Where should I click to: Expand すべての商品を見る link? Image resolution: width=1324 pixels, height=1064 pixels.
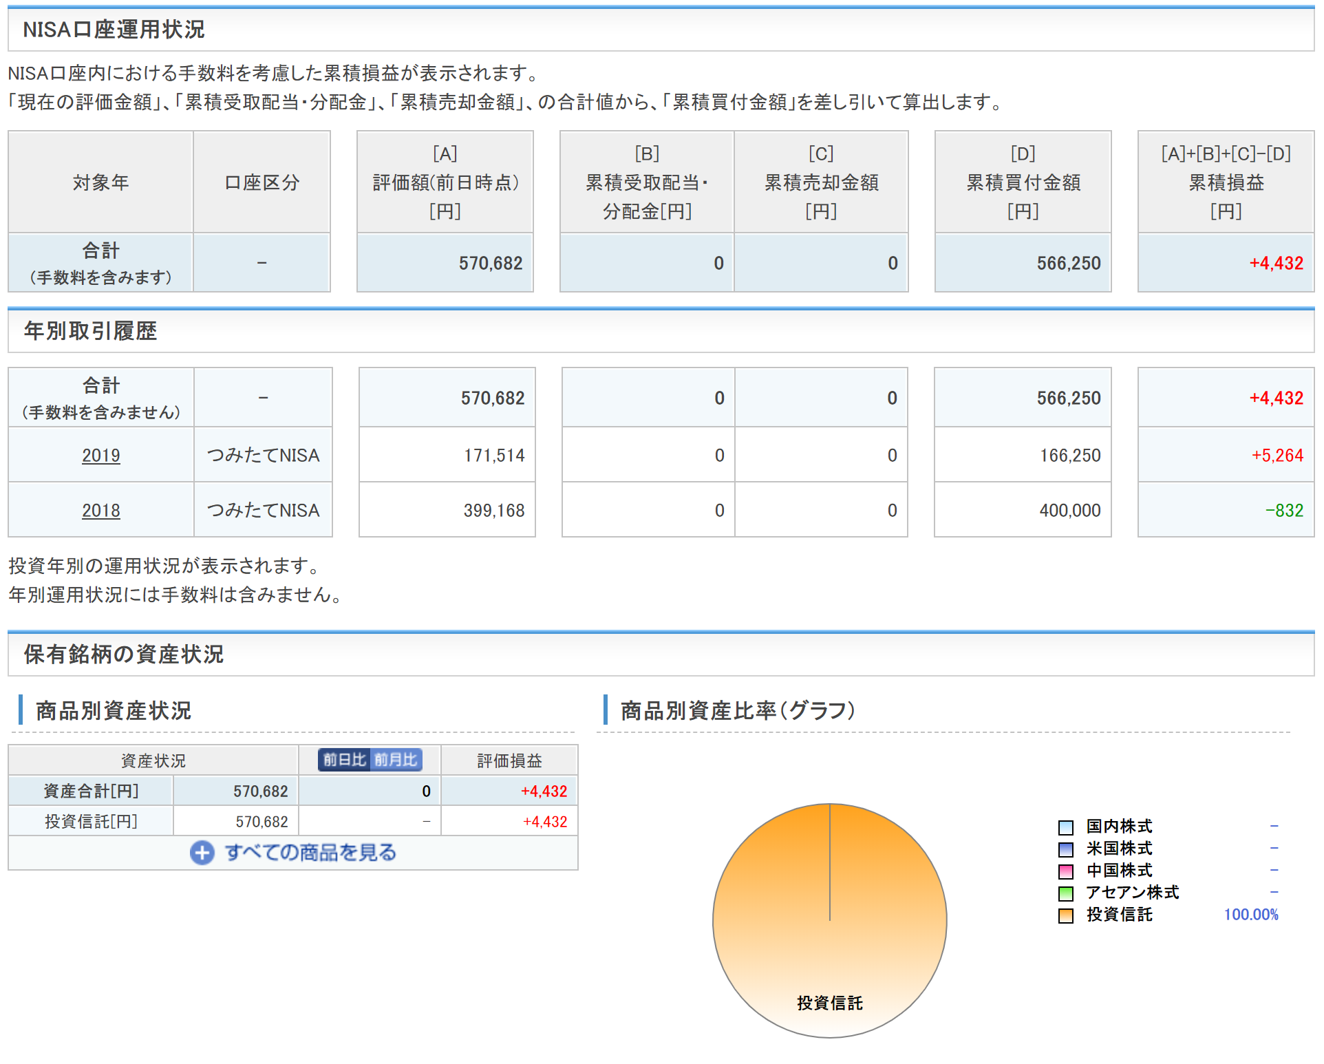pos(310,853)
